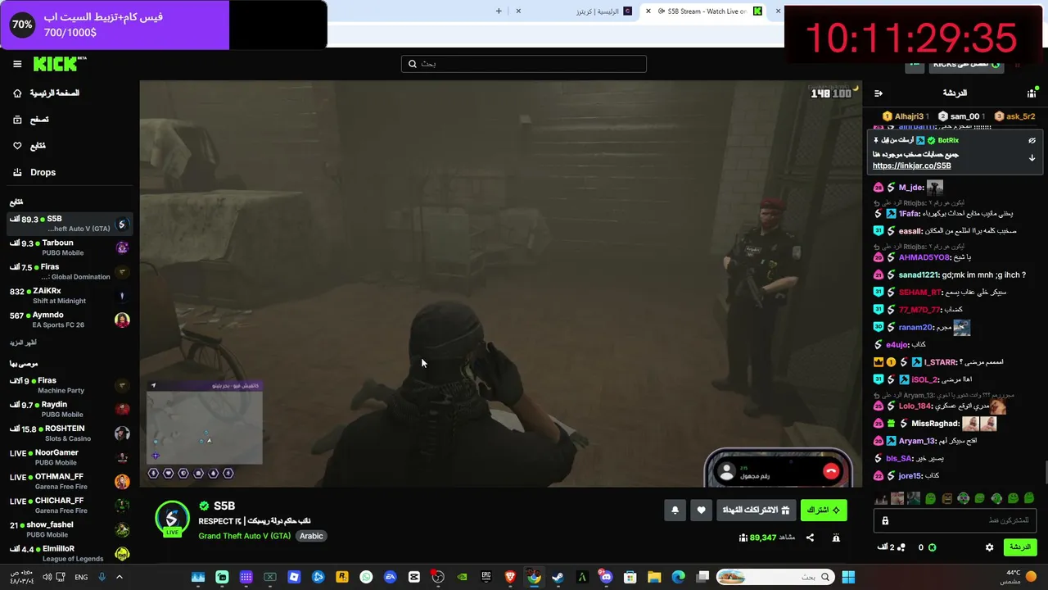
Task: Open Windows Start menu
Action: coord(848,577)
